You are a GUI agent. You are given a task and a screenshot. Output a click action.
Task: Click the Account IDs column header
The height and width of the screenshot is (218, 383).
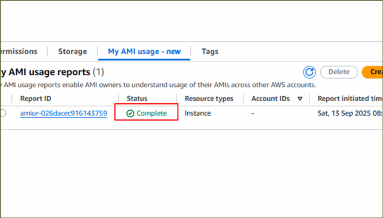pos(270,99)
